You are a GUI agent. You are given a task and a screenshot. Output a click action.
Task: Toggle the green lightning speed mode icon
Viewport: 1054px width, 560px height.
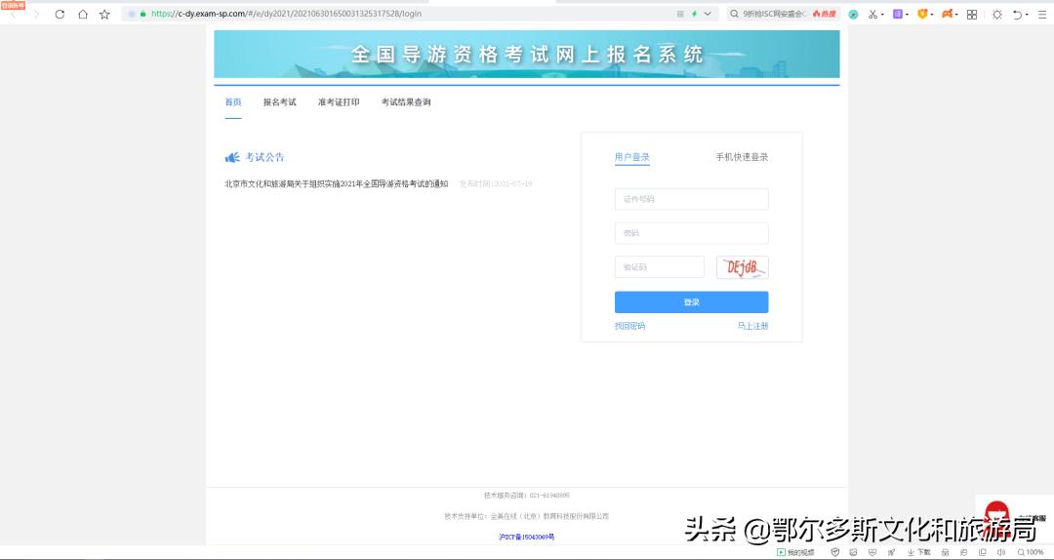point(695,14)
